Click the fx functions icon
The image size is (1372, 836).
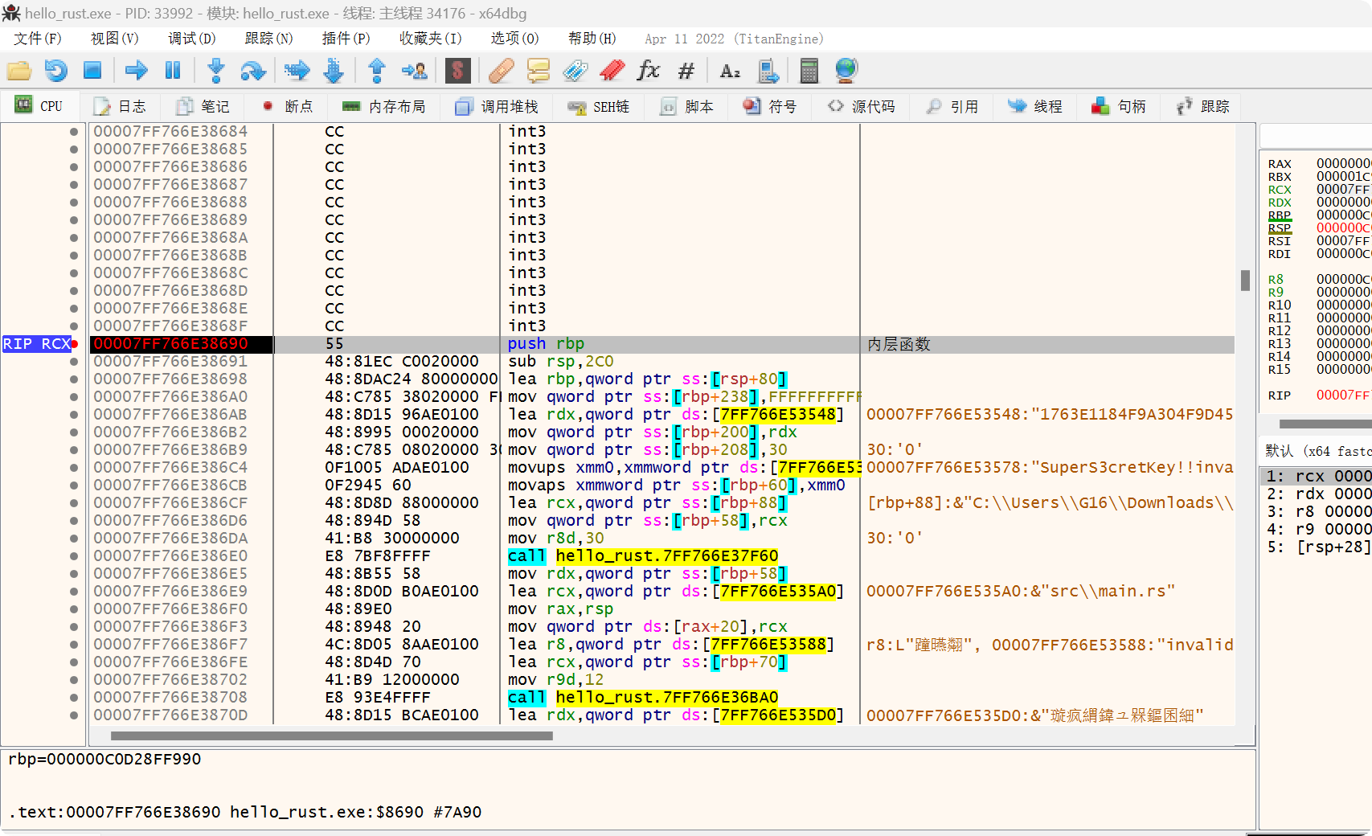(x=648, y=71)
